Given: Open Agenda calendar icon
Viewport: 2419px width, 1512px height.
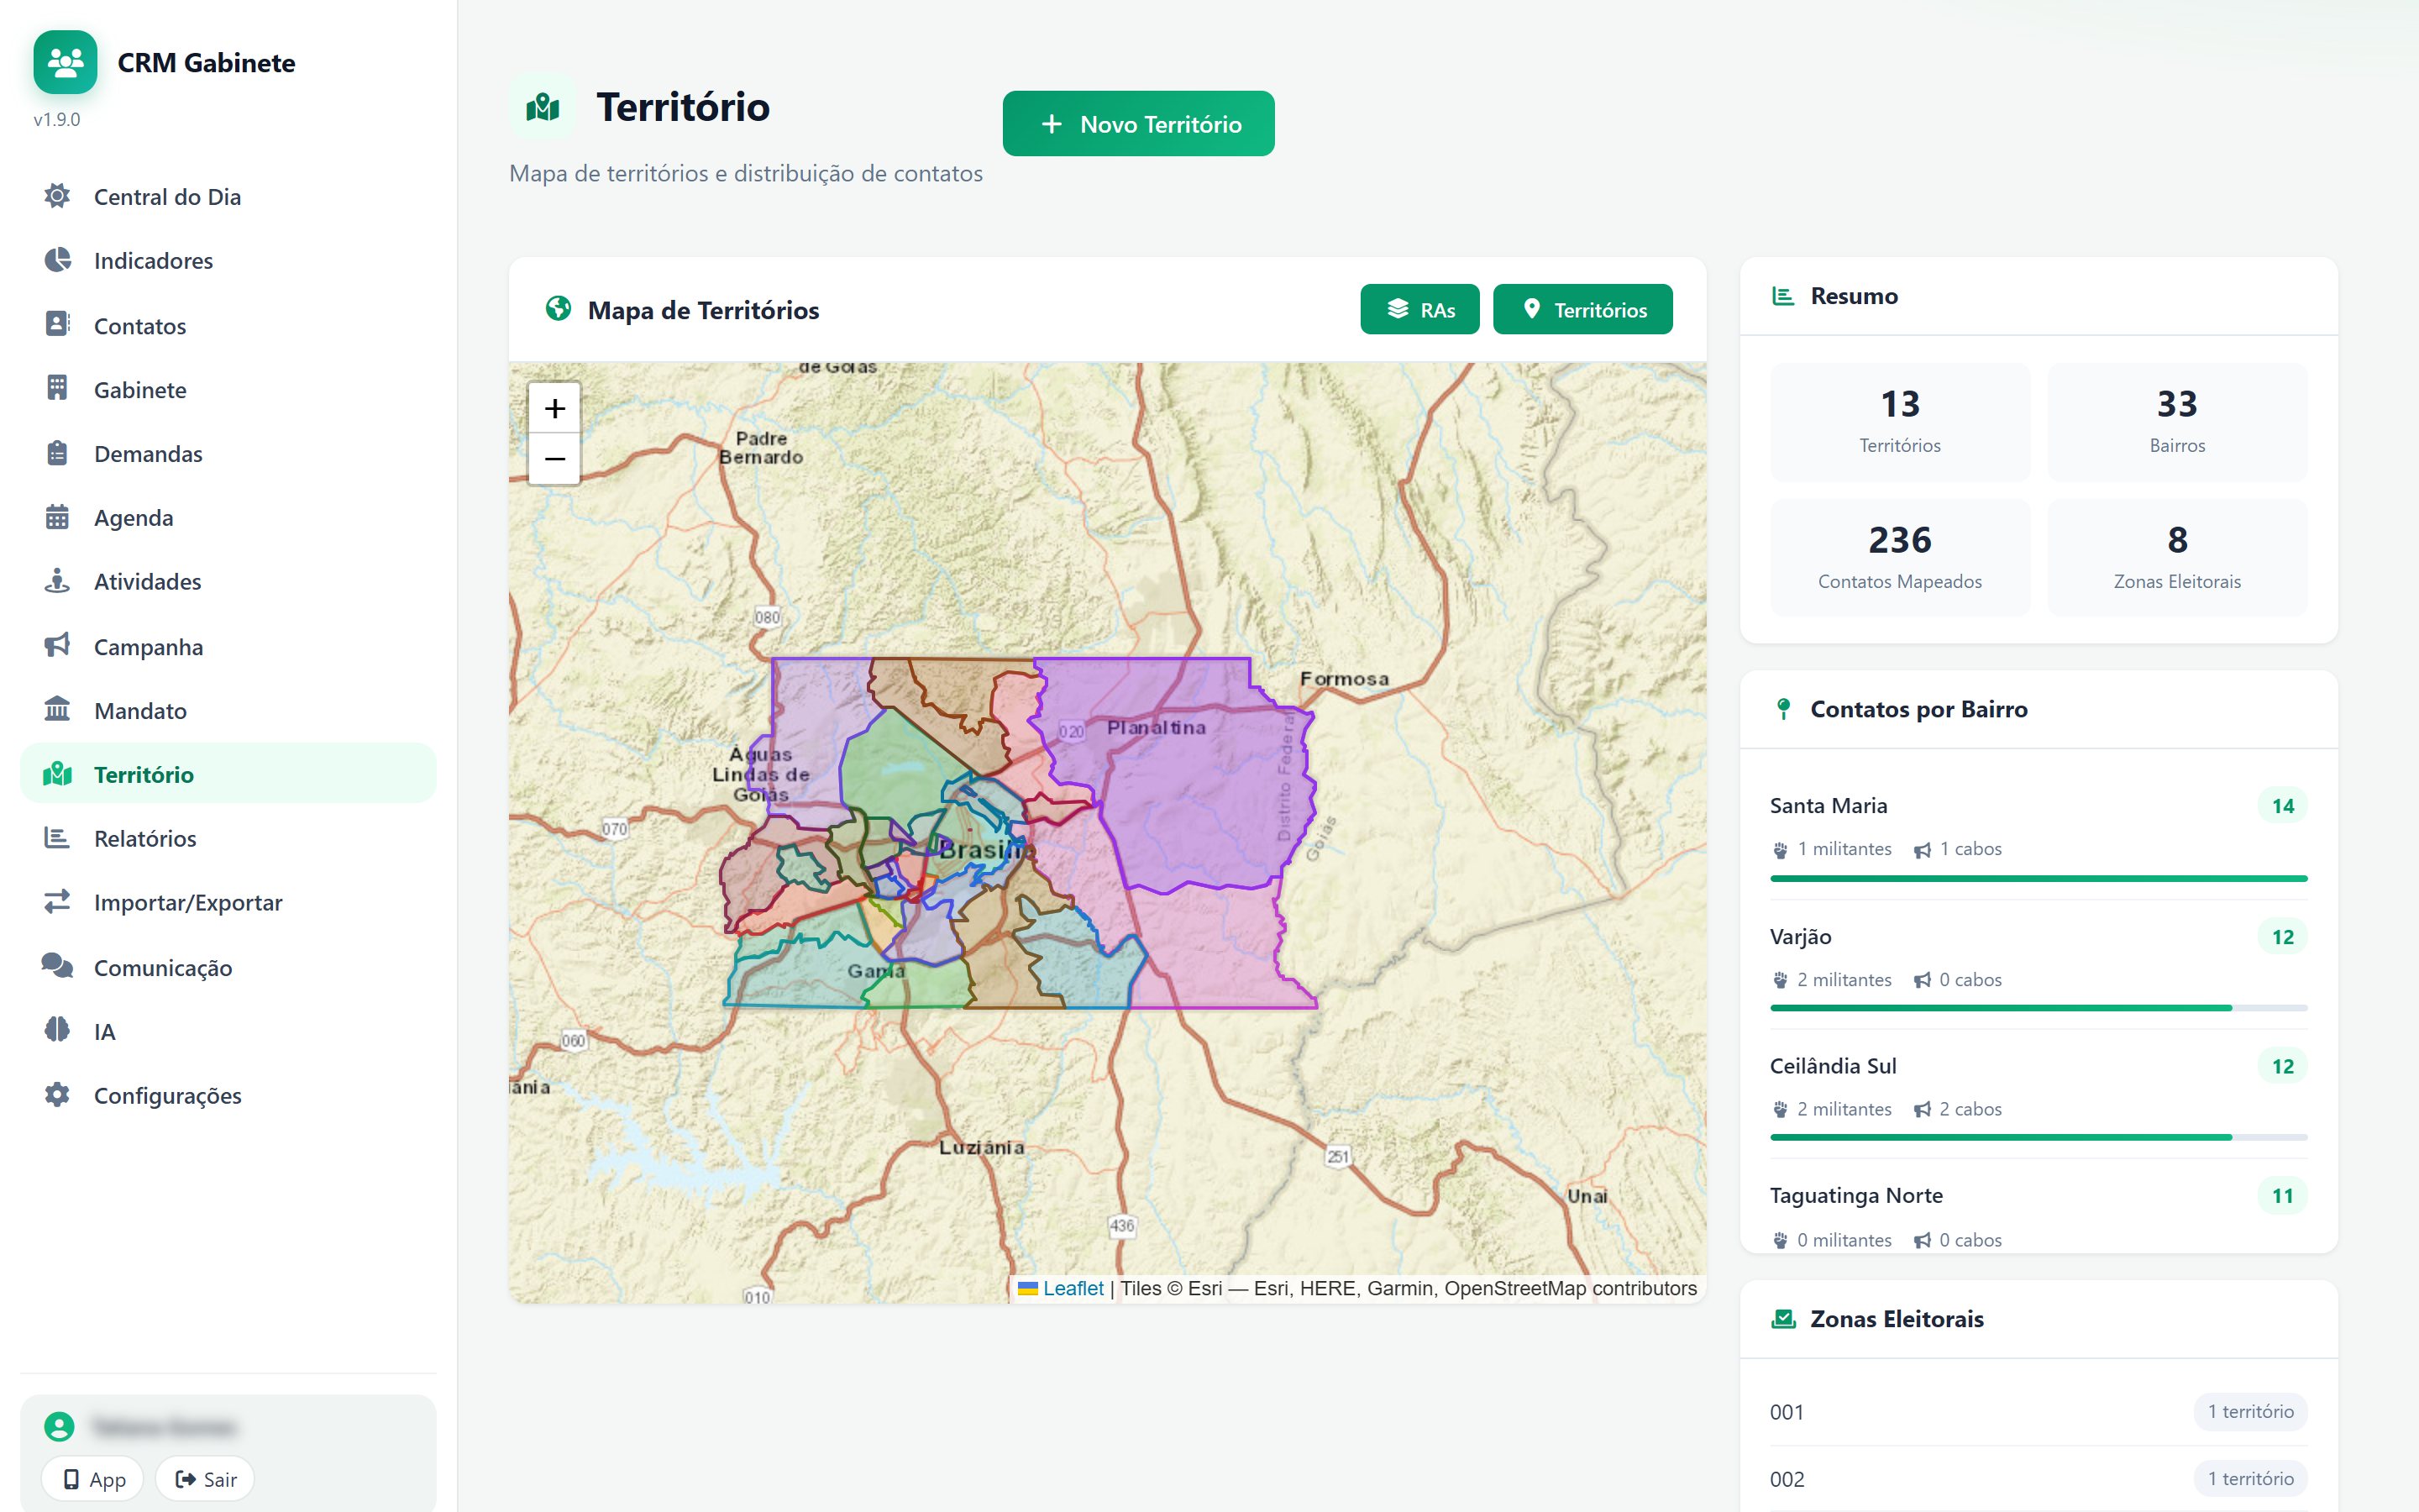Looking at the screenshot, I should pos(57,517).
